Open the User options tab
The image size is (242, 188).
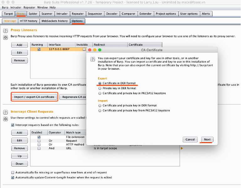(x=189, y=14)
